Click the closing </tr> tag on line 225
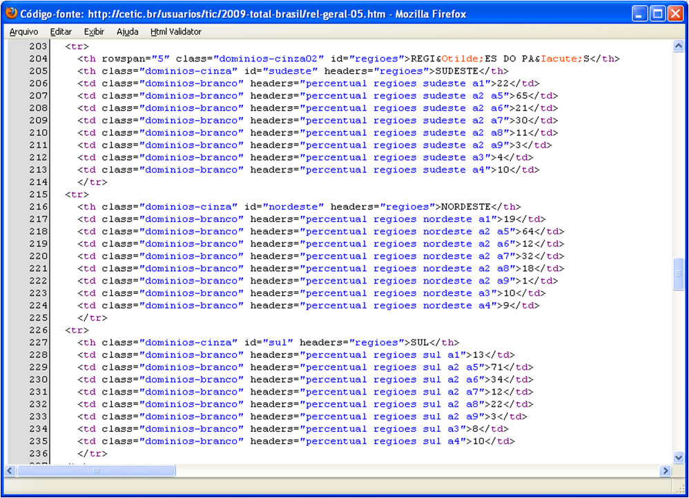This screenshot has height=498, width=689. pyautogui.click(x=93, y=317)
